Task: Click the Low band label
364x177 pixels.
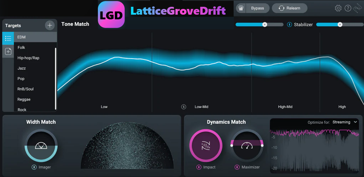Action: pyautogui.click(x=104, y=107)
